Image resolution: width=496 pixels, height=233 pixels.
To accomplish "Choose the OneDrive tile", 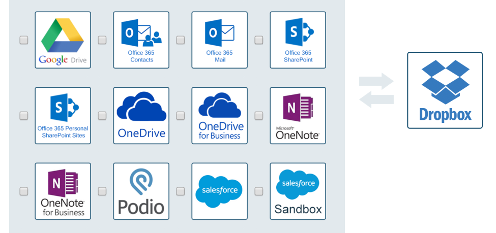I will 141,116.
